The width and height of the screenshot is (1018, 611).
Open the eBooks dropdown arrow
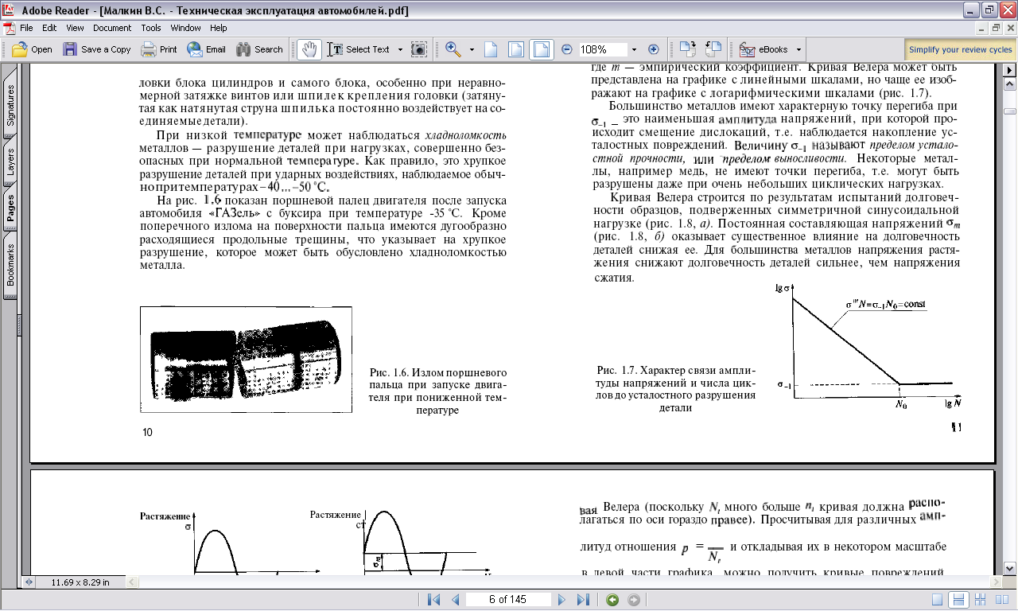798,49
